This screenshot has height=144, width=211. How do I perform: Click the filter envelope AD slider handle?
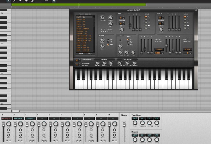[166, 45]
